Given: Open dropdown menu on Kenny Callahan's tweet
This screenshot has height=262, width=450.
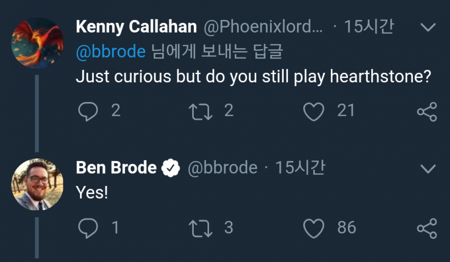Looking at the screenshot, I should point(427,27).
